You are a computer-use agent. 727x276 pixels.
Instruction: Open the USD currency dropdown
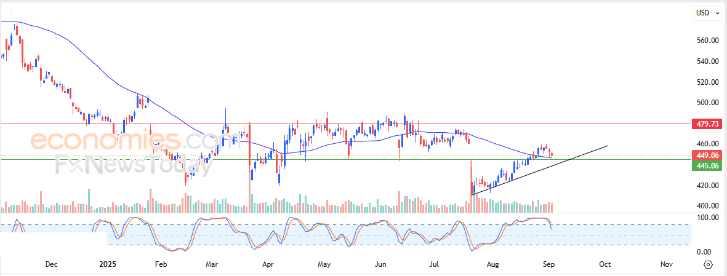click(x=707, y=13)
